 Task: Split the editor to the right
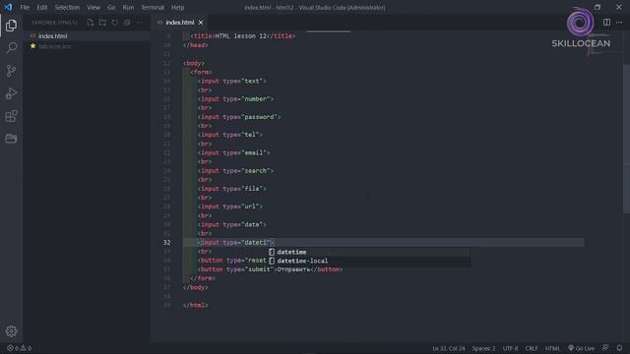click(606, 23)
